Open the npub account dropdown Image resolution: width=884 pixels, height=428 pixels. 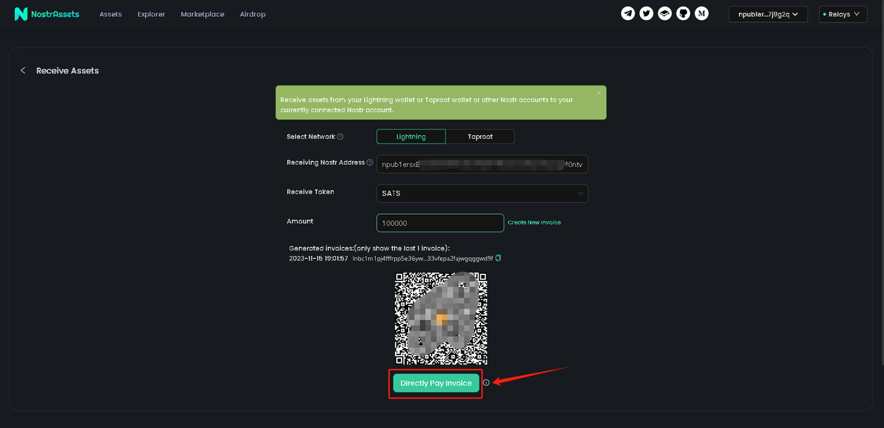click(x=768, y=14)
